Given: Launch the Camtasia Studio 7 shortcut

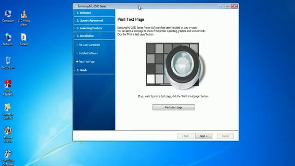Looking at the screenshot, I should [x=8, y=111].
